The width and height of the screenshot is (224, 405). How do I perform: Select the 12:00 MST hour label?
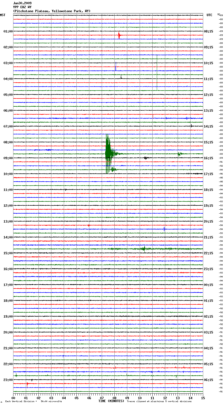[x=8, y=206]
